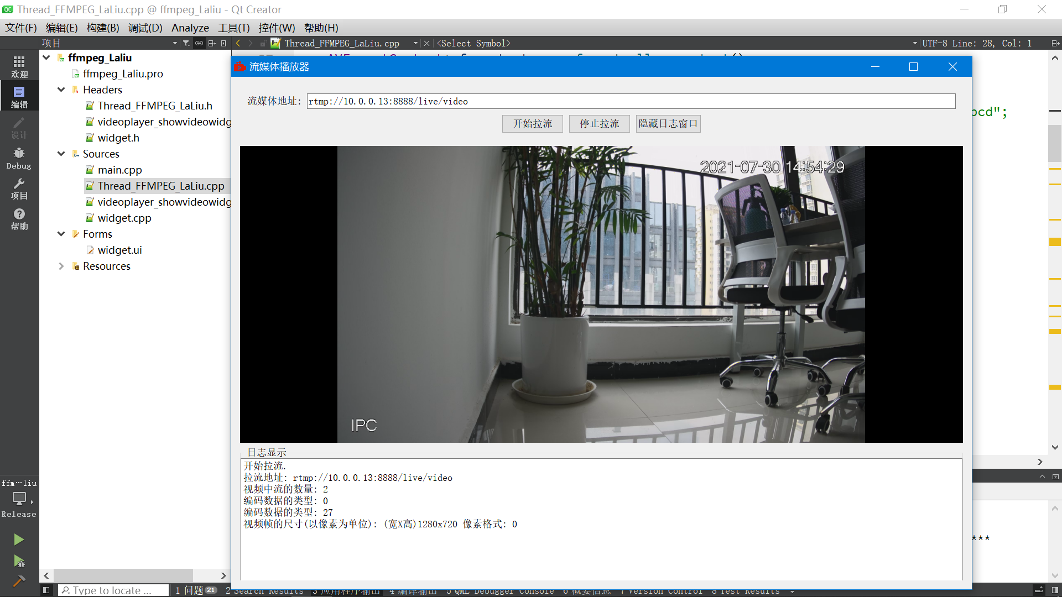Open the Release kit selector
Viewport: 1062px width, 597px height.
[18, 500]
